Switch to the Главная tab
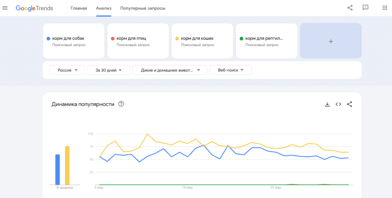The width and height of the screenshot is (392, 198). (79, 8)
